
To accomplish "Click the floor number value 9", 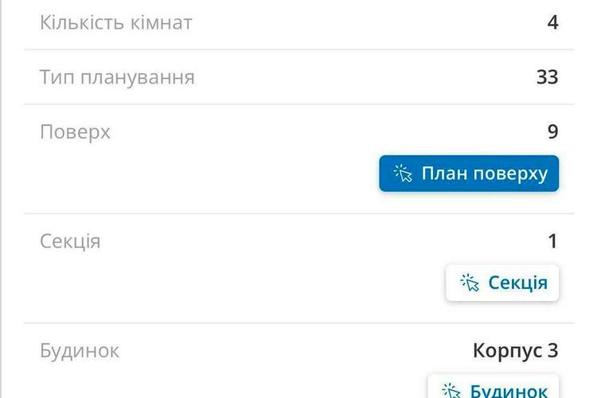I will coord(553,132).
